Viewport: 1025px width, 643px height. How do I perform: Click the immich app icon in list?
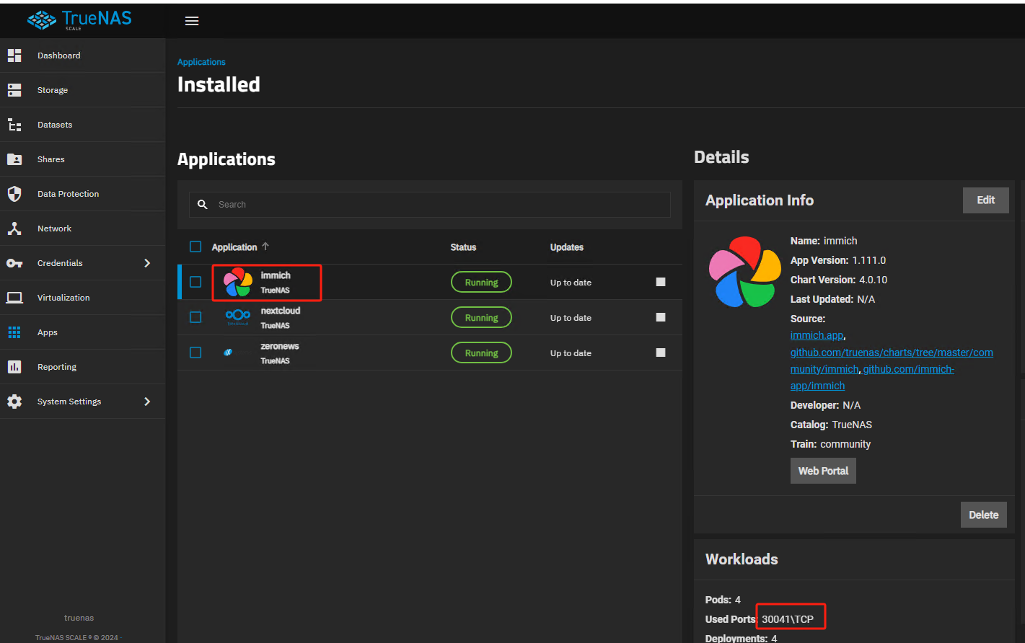238,282
